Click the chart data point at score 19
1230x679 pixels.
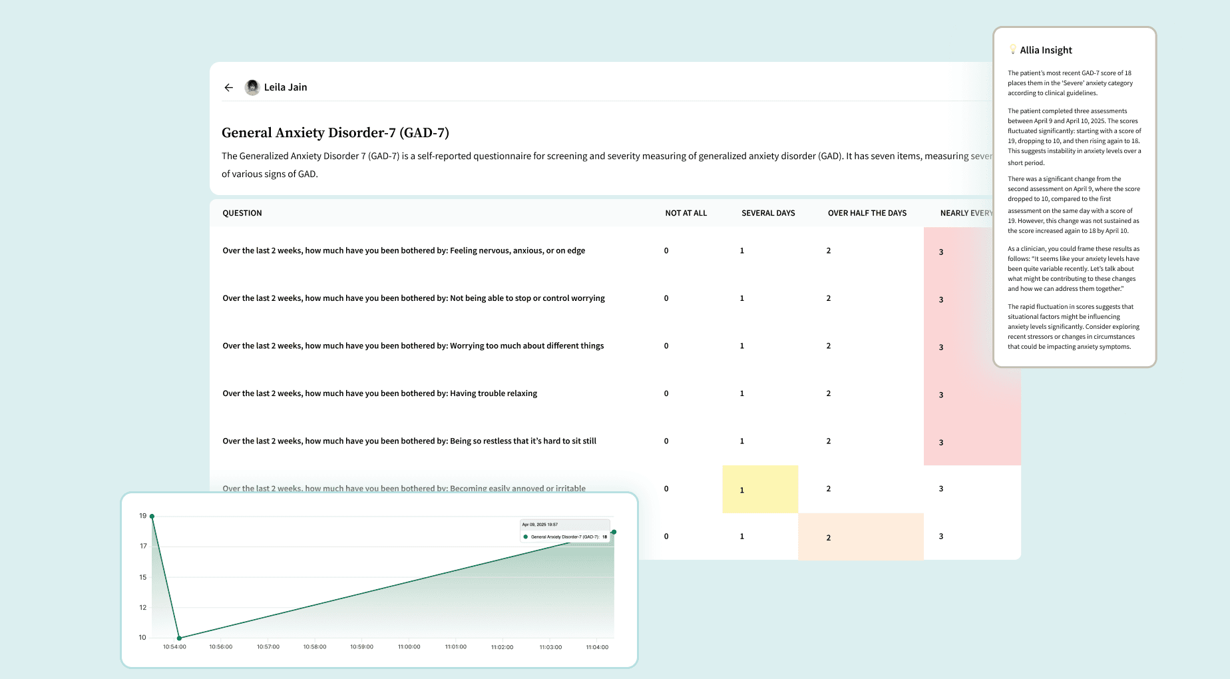coord(152,516)
